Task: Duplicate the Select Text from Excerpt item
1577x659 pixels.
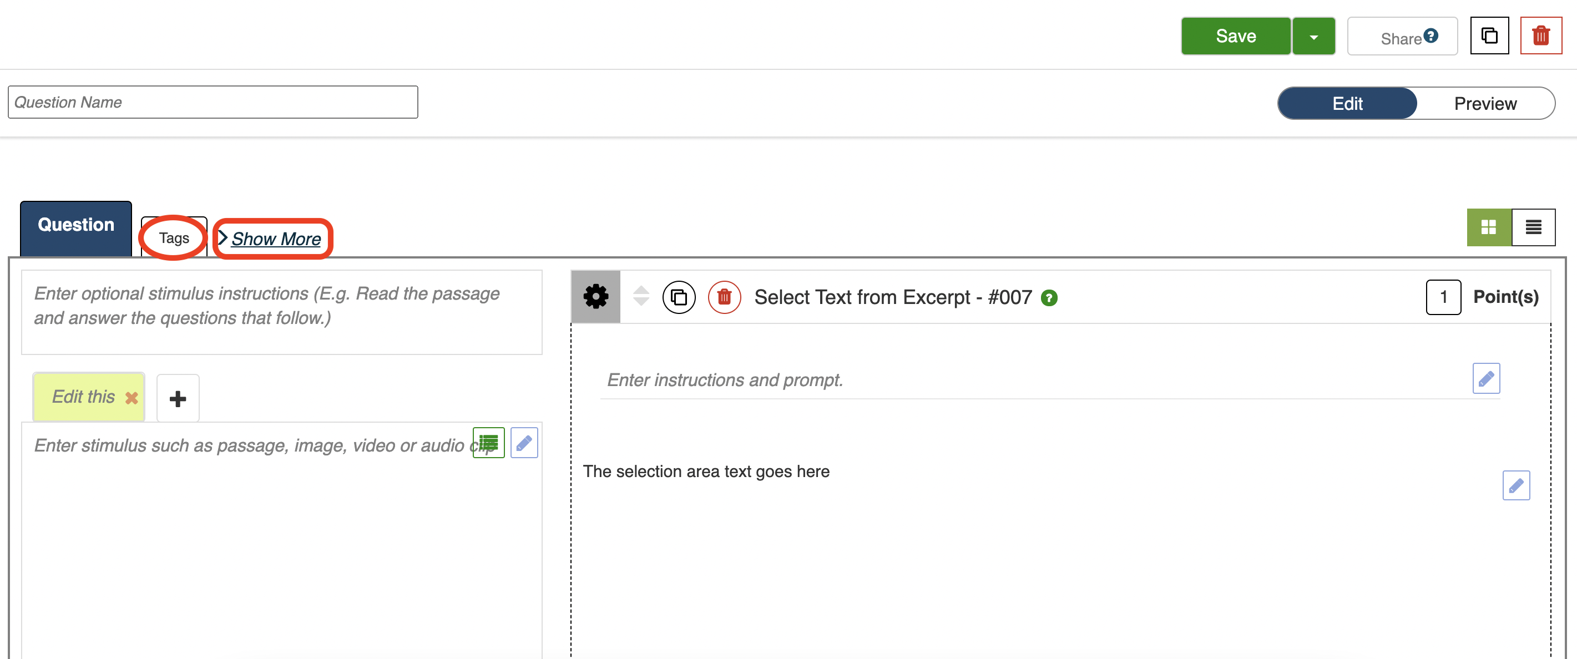Action: tap(678, 297)
